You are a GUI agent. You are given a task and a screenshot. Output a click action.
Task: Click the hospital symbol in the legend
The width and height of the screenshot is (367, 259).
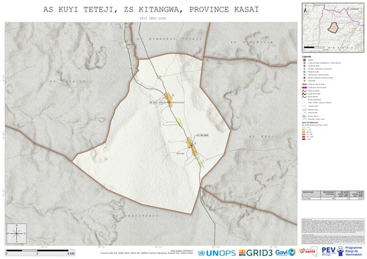pos(304,60)
